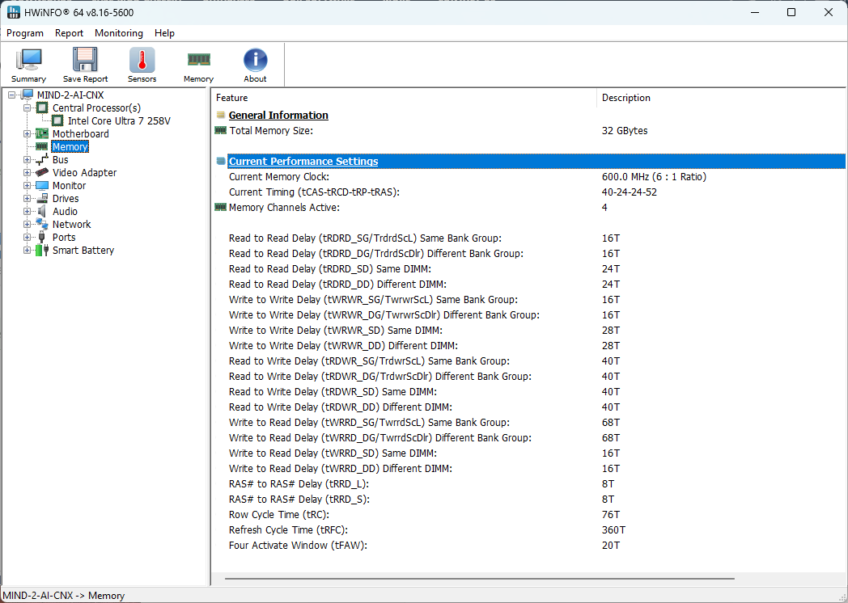Viewport: 848px width, 603px height.
Task: Close the HWiNFO window
Action: (828, 12)
